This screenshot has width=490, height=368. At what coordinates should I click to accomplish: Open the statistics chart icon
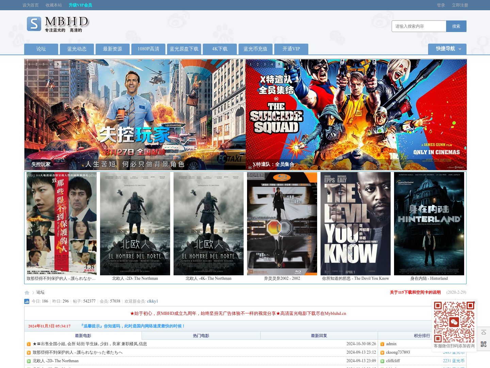[x=27, y=301]
